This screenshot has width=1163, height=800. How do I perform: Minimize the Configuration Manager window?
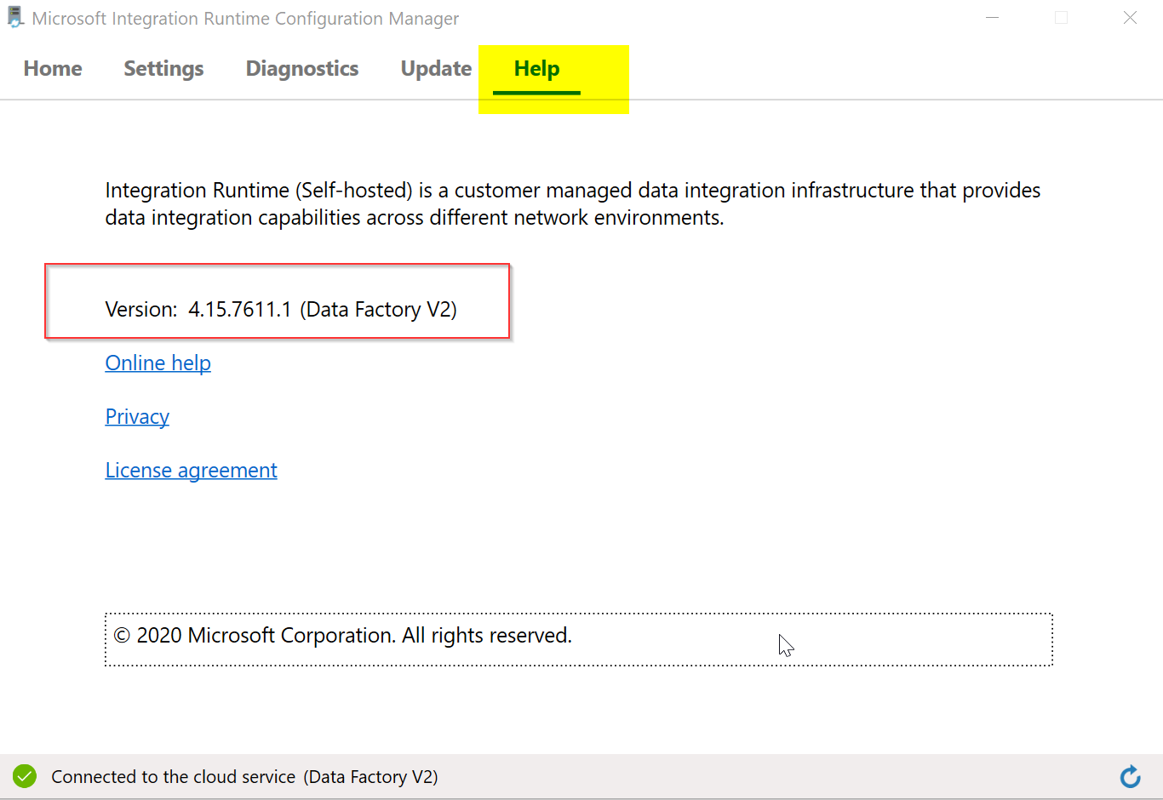992,18
